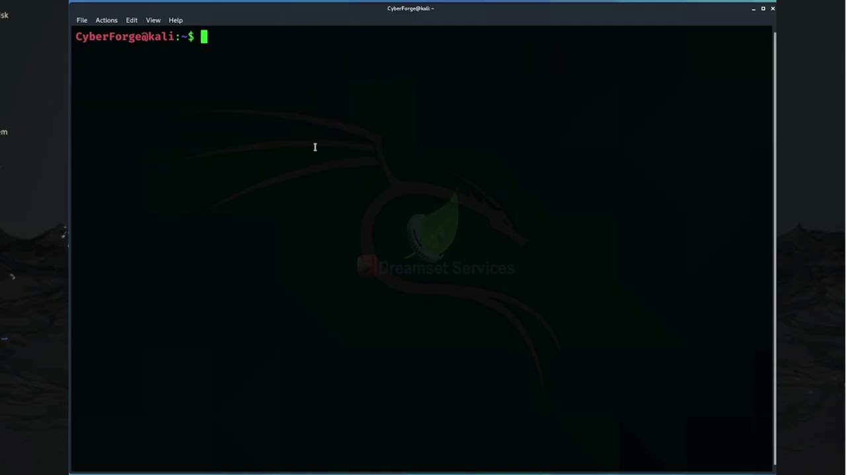Image resolution: width=846 pixels, height=475 pixels.
Task: Open the View menu
Action: pos(153,20)
